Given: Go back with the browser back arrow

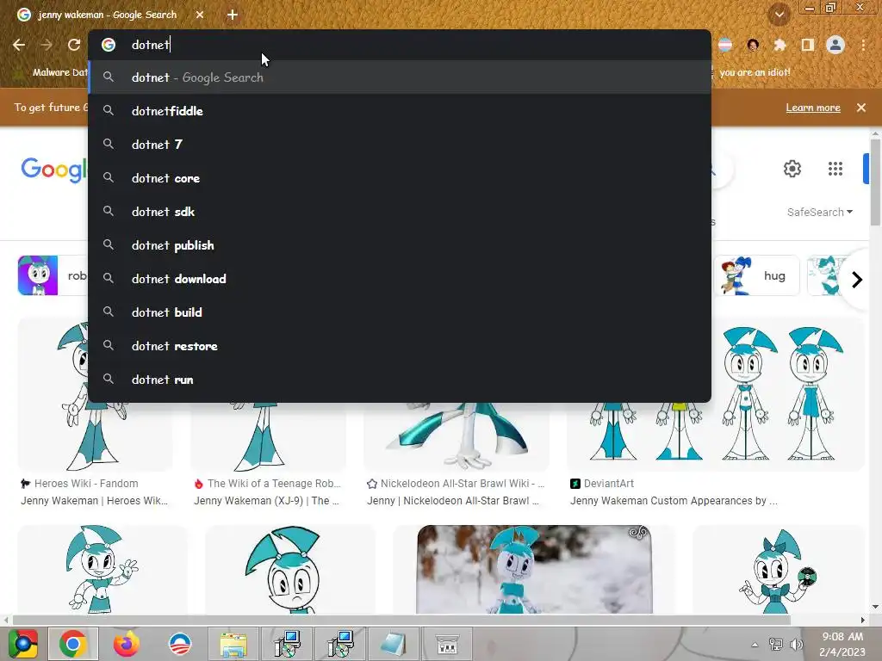Looking at the screenshot, I should pyautogui.click(x=19, y=45).
